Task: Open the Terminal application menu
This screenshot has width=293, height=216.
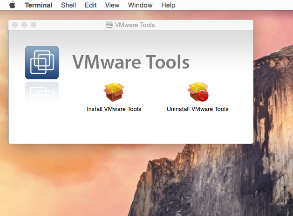Action: click(38, 5)
